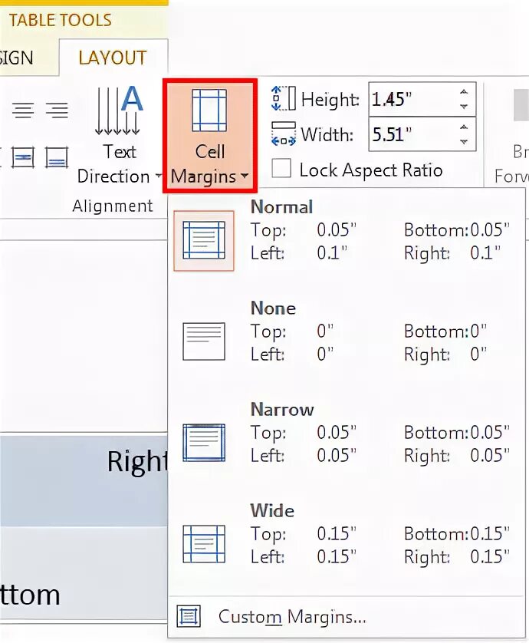Increase table Height with up arrow
This screenshot has height=643, width=529.
[463, 92]
